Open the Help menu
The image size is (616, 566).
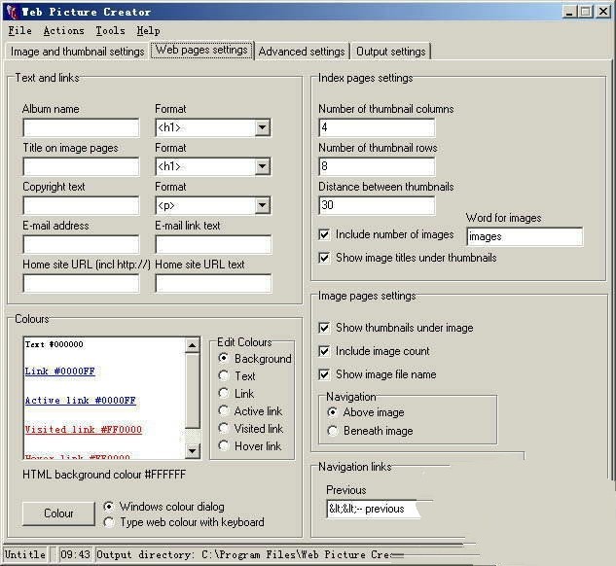[x=148, y=30]
